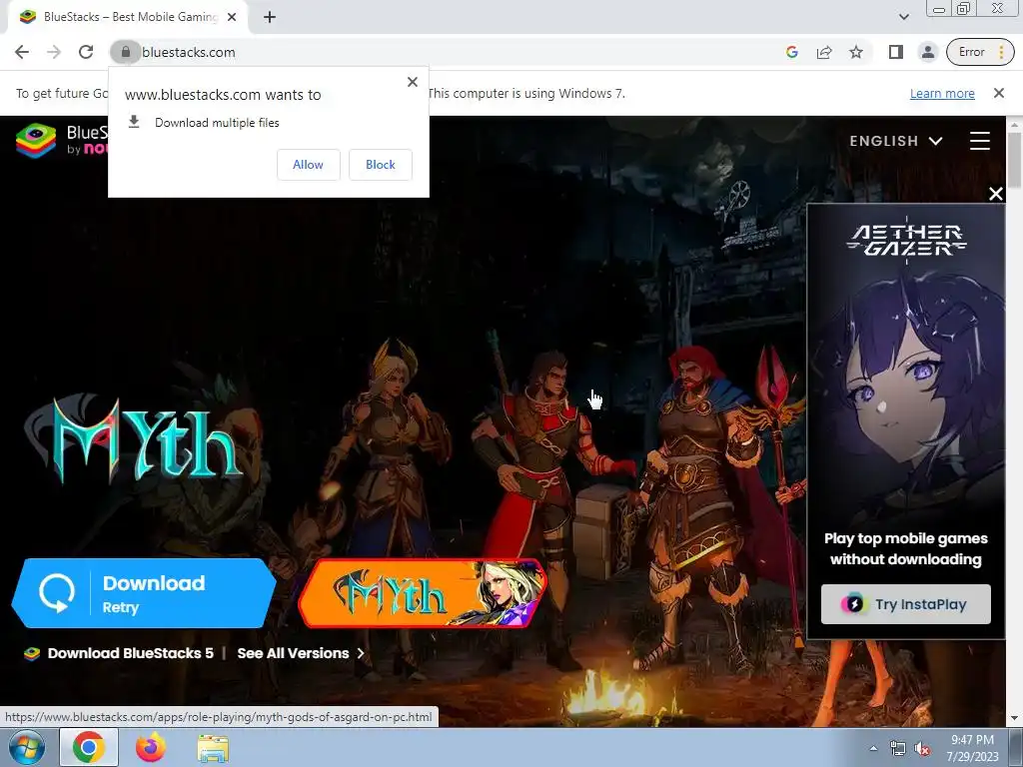The image size is (1023, 767).
Task: Open the Google icon in the address bar
Action: [x=792, y=52]
